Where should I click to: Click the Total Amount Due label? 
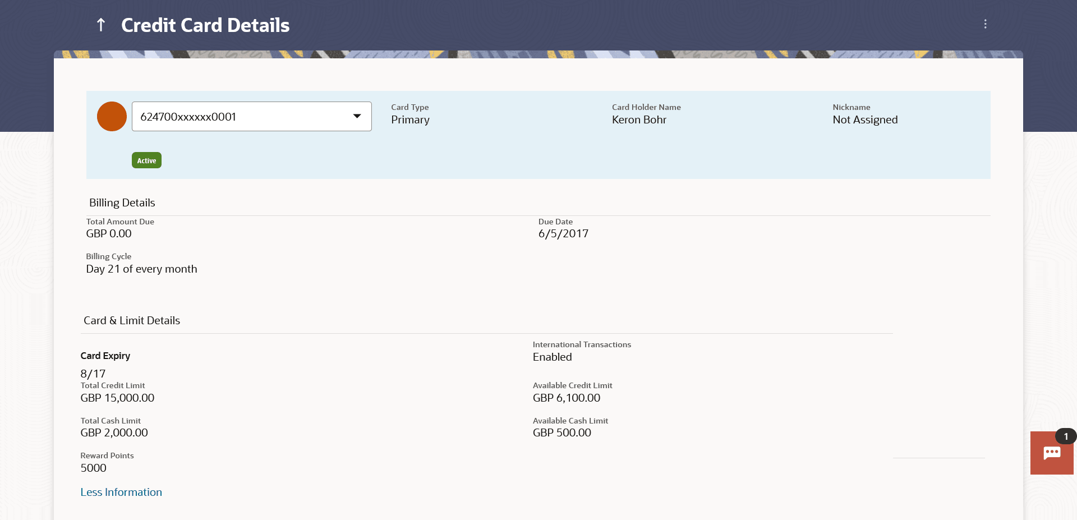[120, 222]
